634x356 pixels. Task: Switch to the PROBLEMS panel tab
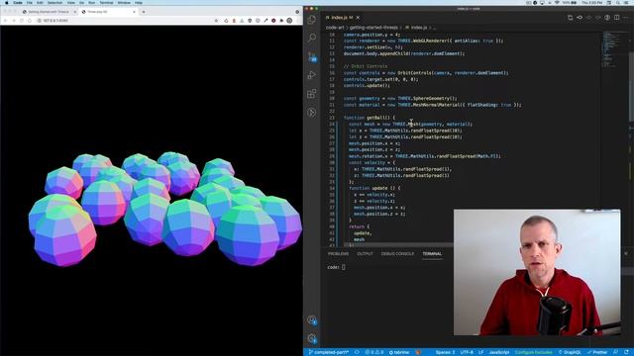coord(338,254)
